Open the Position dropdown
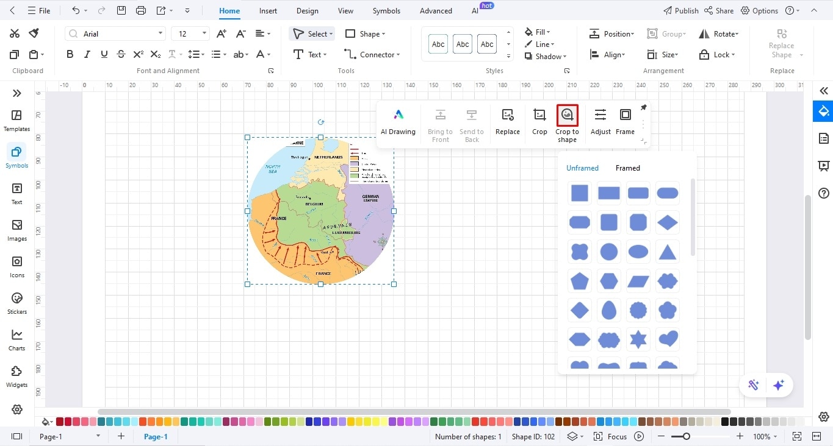833x446 pixels. point(611,34)
